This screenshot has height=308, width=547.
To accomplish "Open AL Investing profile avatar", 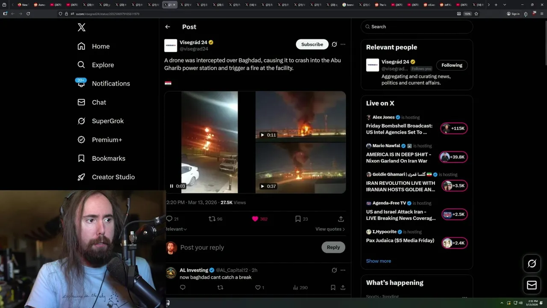I will tap(171, 273).
